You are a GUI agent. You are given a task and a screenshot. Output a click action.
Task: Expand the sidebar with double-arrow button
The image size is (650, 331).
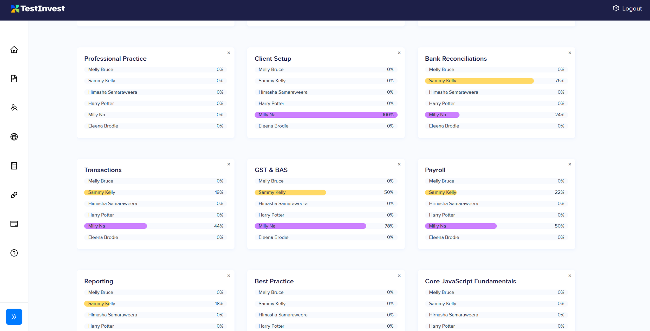pyautogui.click(x=14, y=317)
